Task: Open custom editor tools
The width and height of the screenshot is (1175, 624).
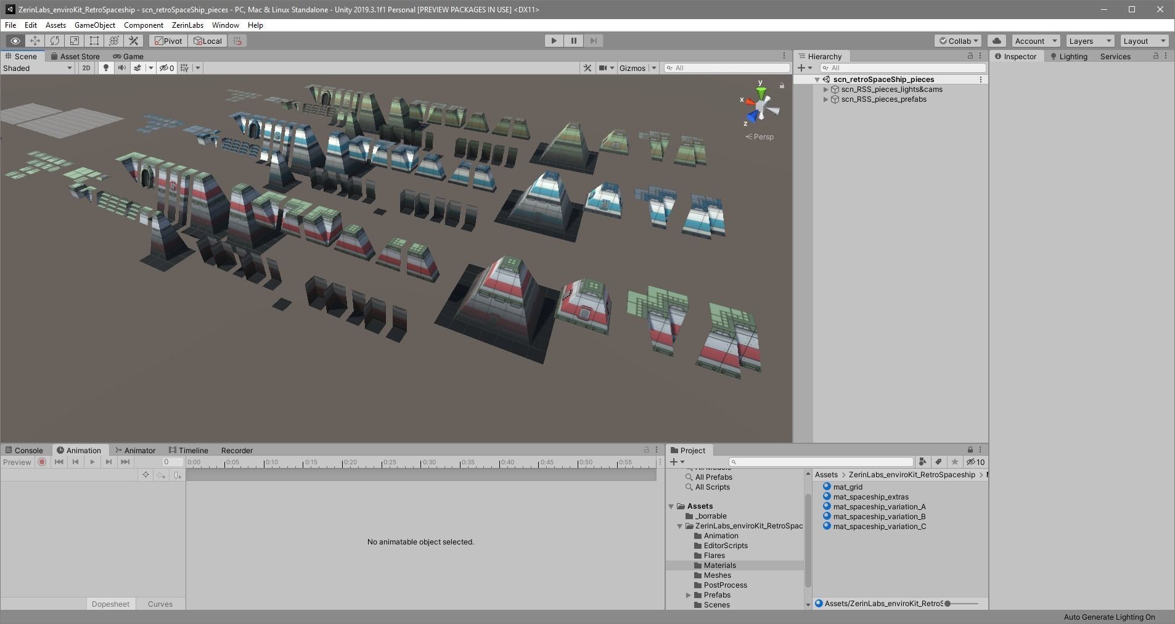Action: pos(134,41)
